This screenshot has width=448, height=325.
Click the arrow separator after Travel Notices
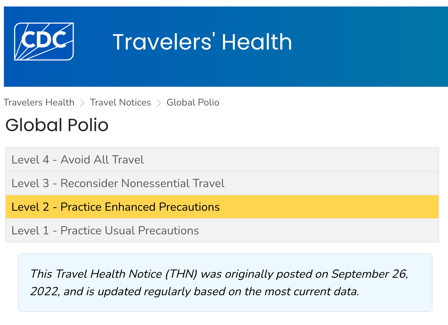click(x=159, y=102)
